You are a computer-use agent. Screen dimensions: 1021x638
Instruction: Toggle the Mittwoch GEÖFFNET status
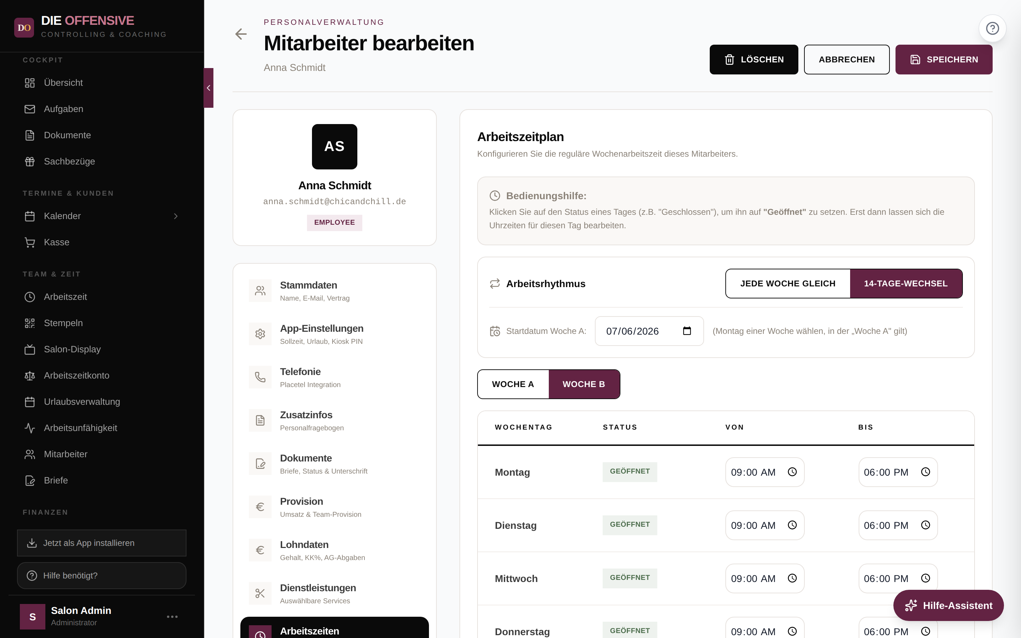(x=630, y=578)
